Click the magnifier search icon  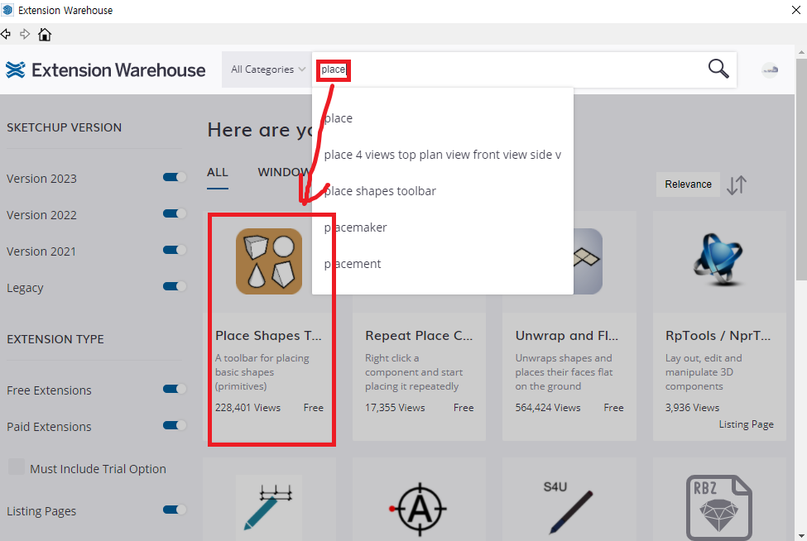[x=718, y=69]
